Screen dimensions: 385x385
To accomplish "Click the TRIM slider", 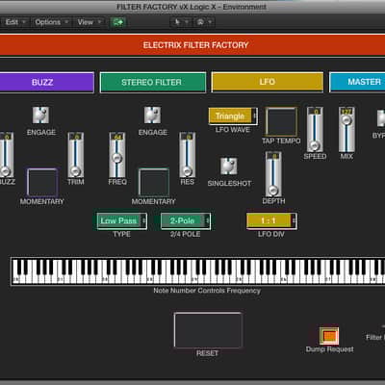I will [x=76, y=155].
